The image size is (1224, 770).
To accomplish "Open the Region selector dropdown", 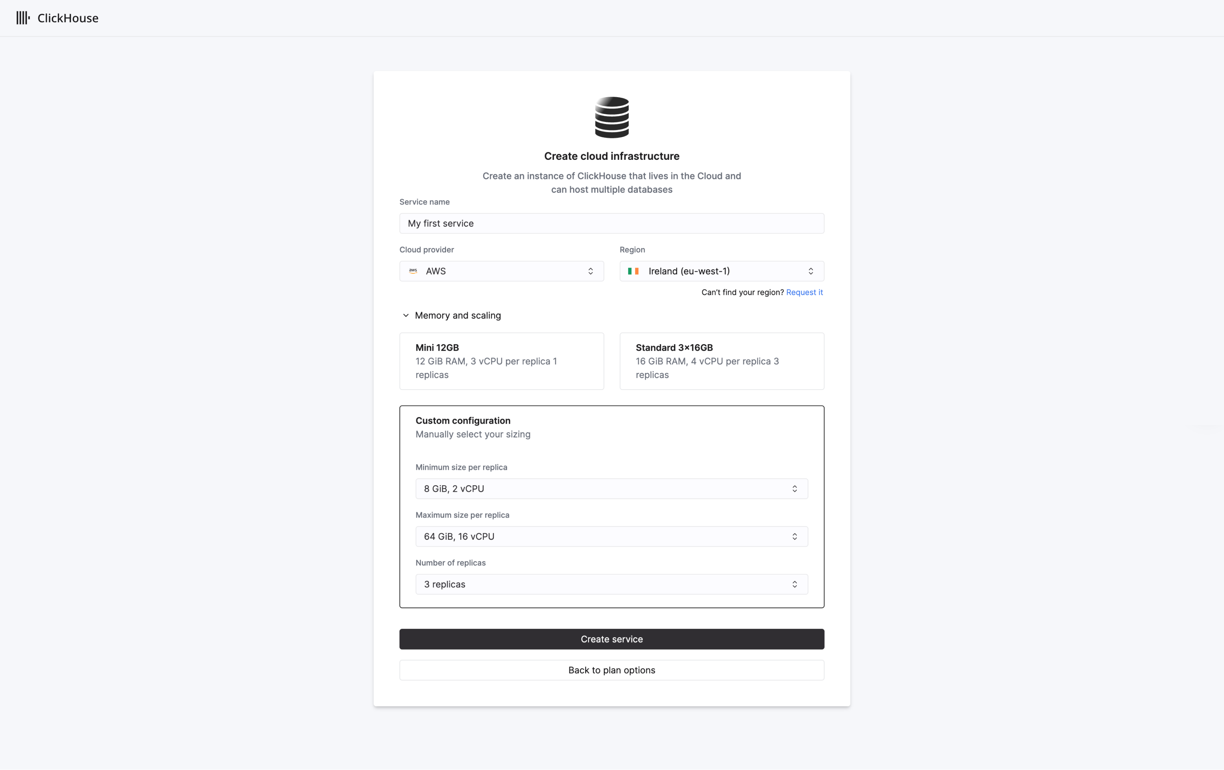I will pos(721,271).
